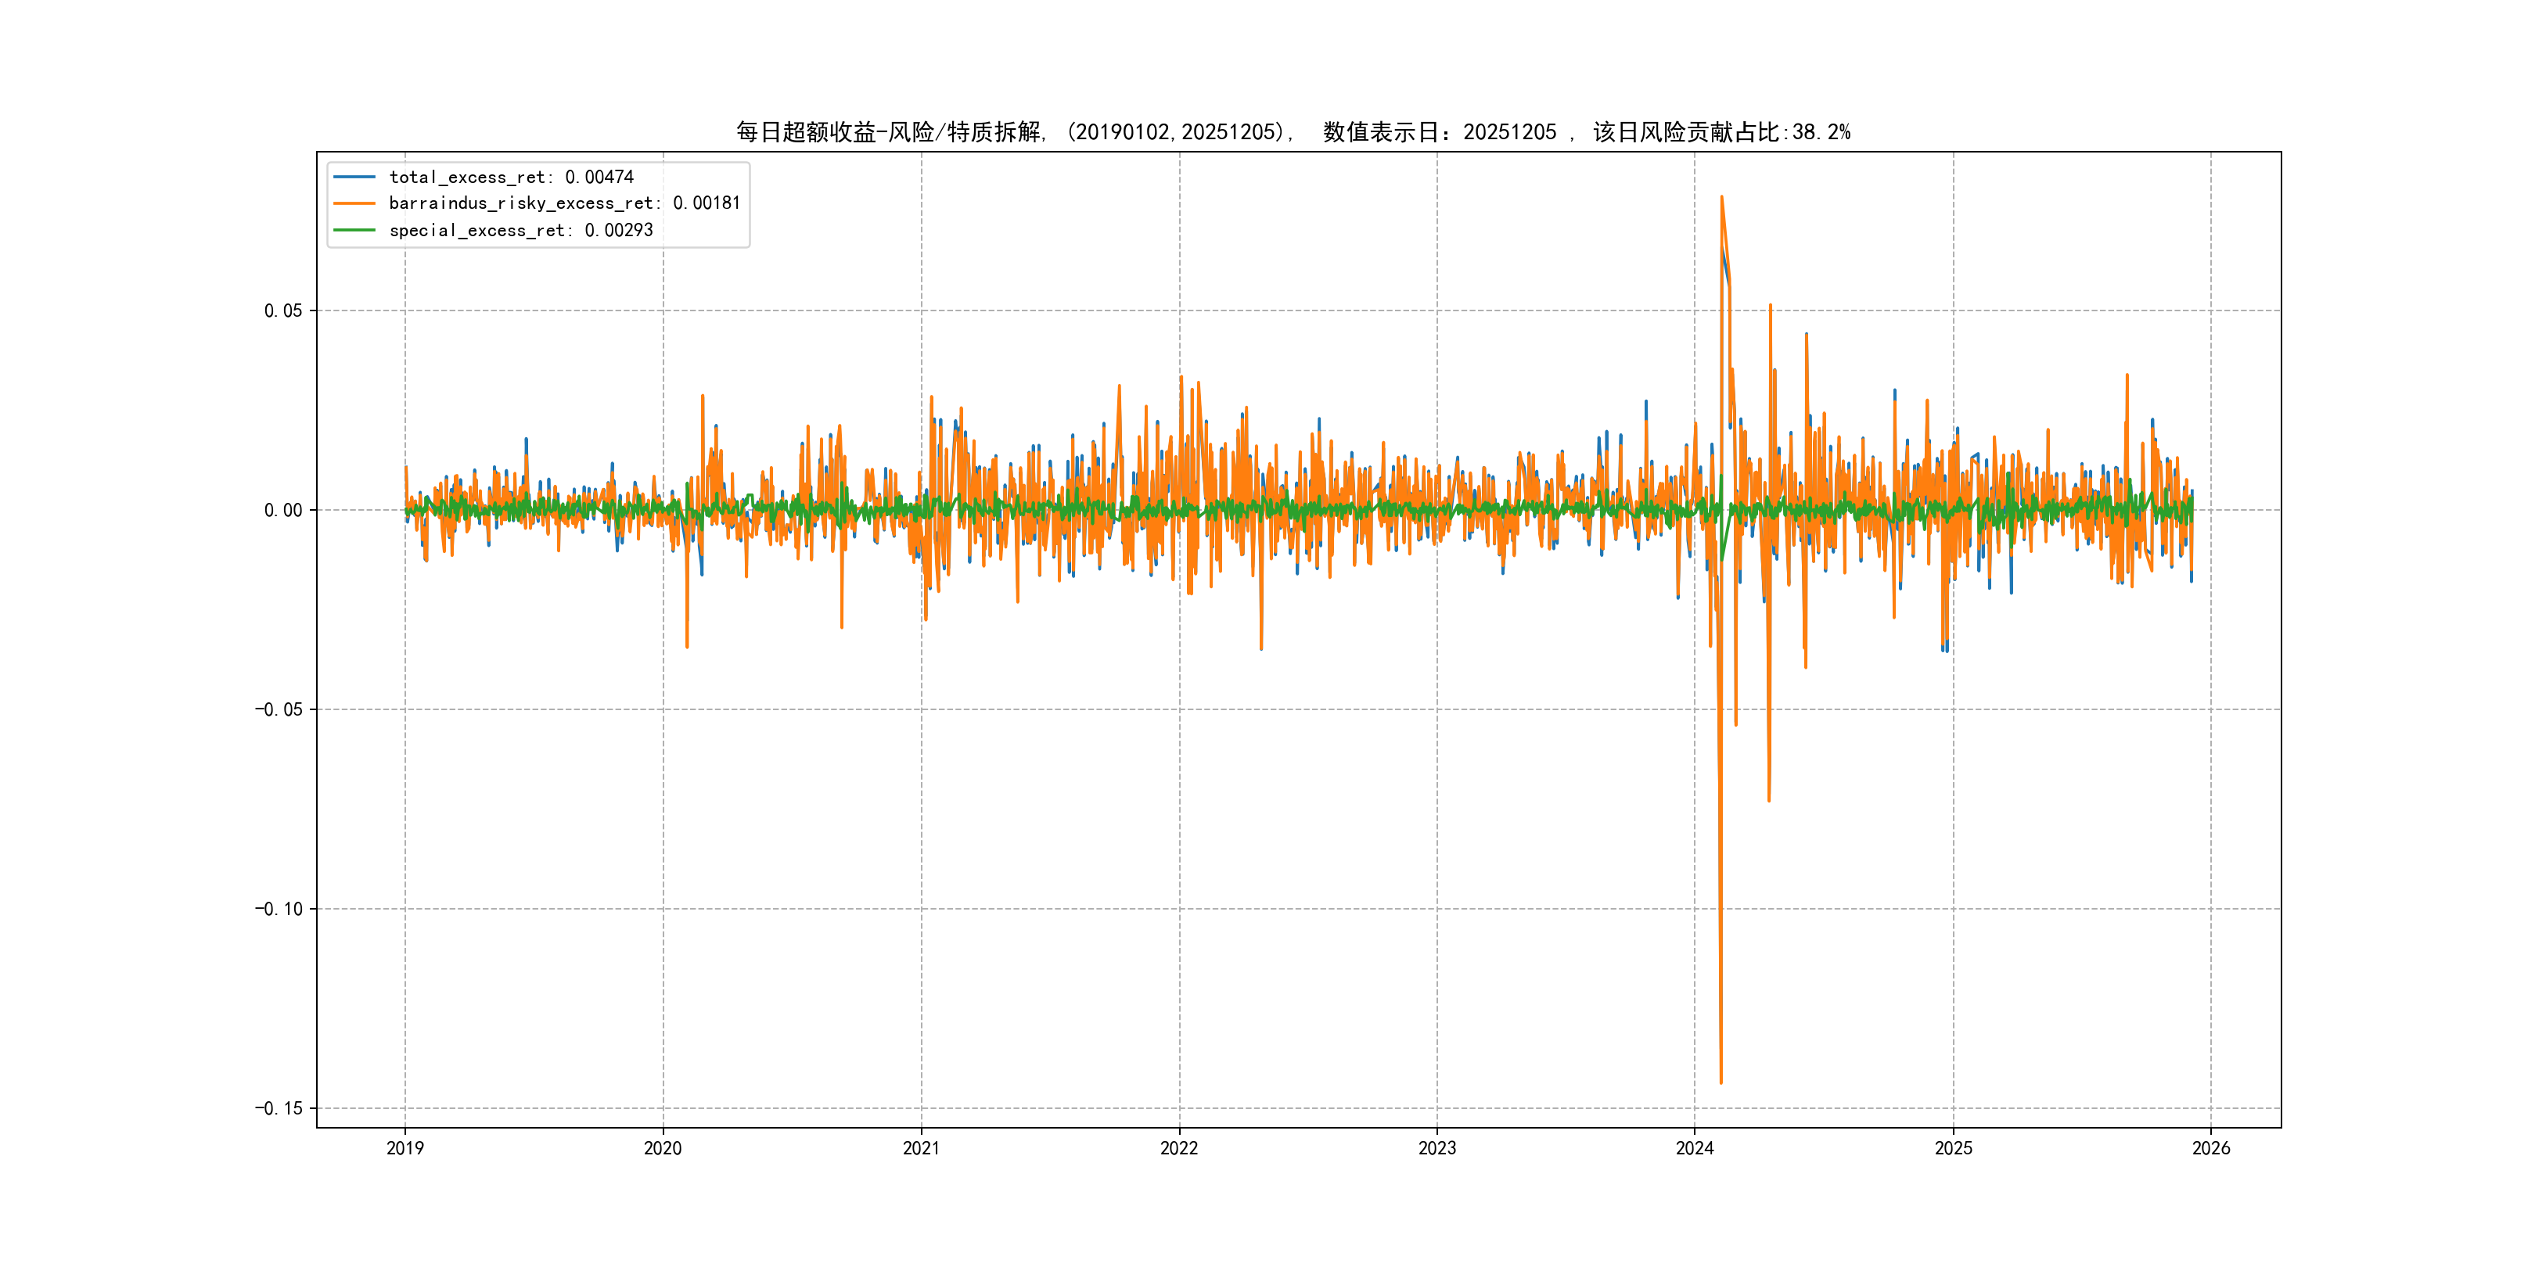The height and width of the screenshot is (1267, 2535).
Task: Click the -0.10 y-axis tick label
Action: coord(279,909)
